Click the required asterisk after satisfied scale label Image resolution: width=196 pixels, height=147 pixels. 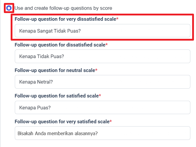100,96
